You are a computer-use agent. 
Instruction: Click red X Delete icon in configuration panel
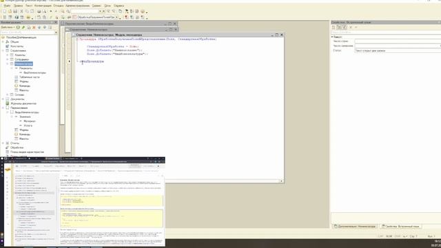34,28
